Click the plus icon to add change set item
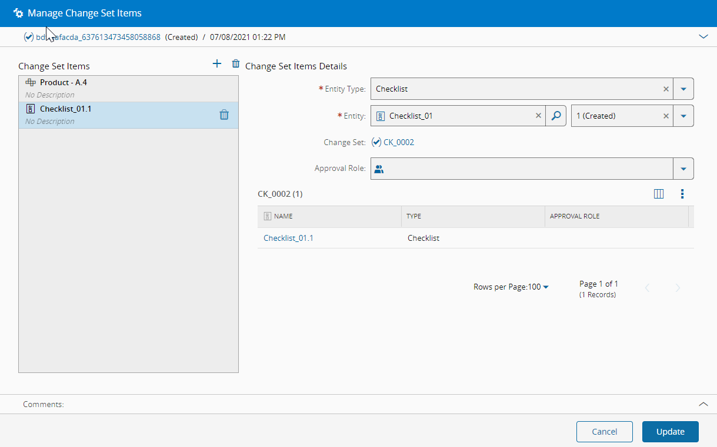The image size is (717, 447). click(x=217, y=64)
